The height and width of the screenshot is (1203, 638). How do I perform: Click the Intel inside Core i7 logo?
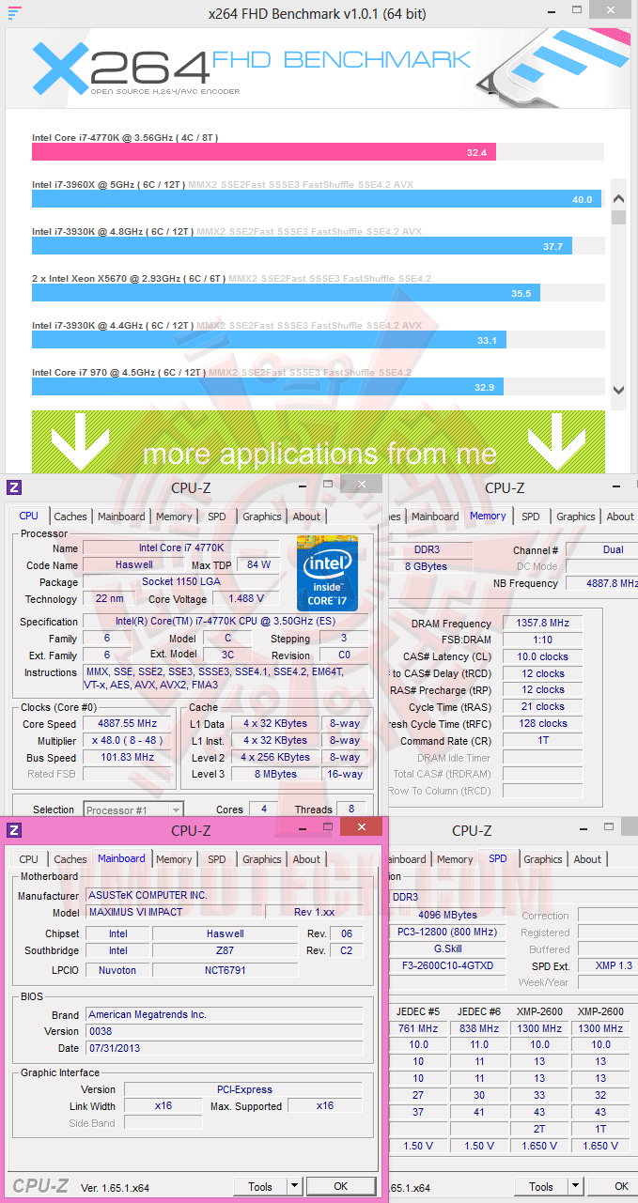(x=328, y=572)
